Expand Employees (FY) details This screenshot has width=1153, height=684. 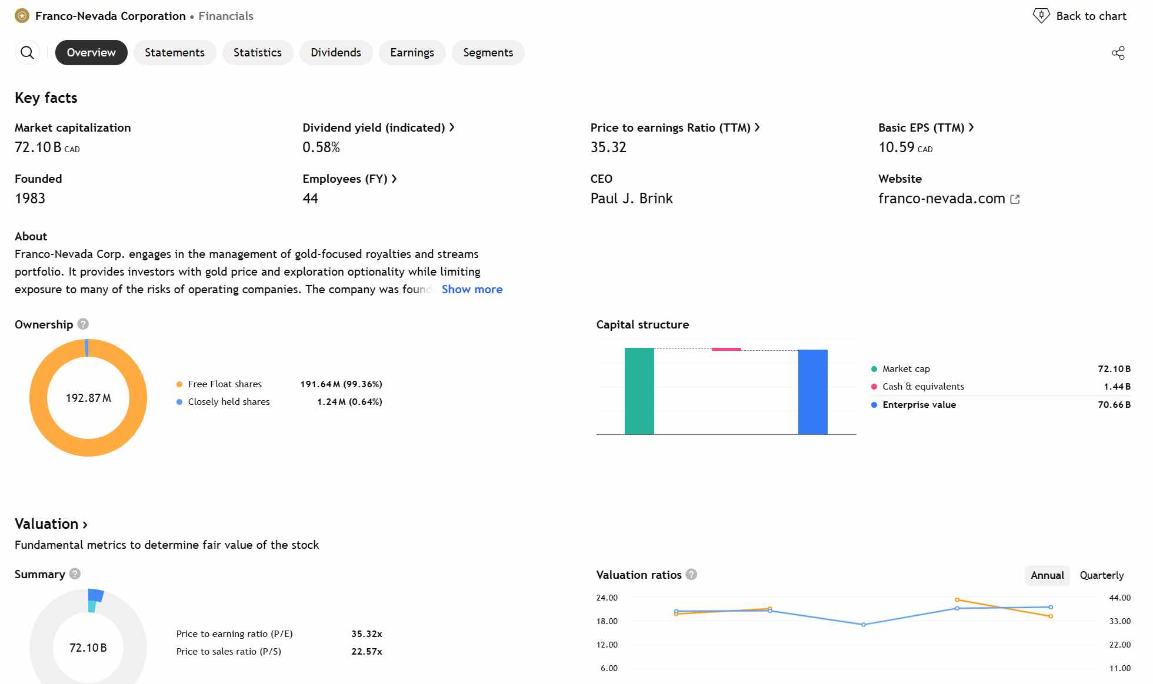[x=349, y=179]
